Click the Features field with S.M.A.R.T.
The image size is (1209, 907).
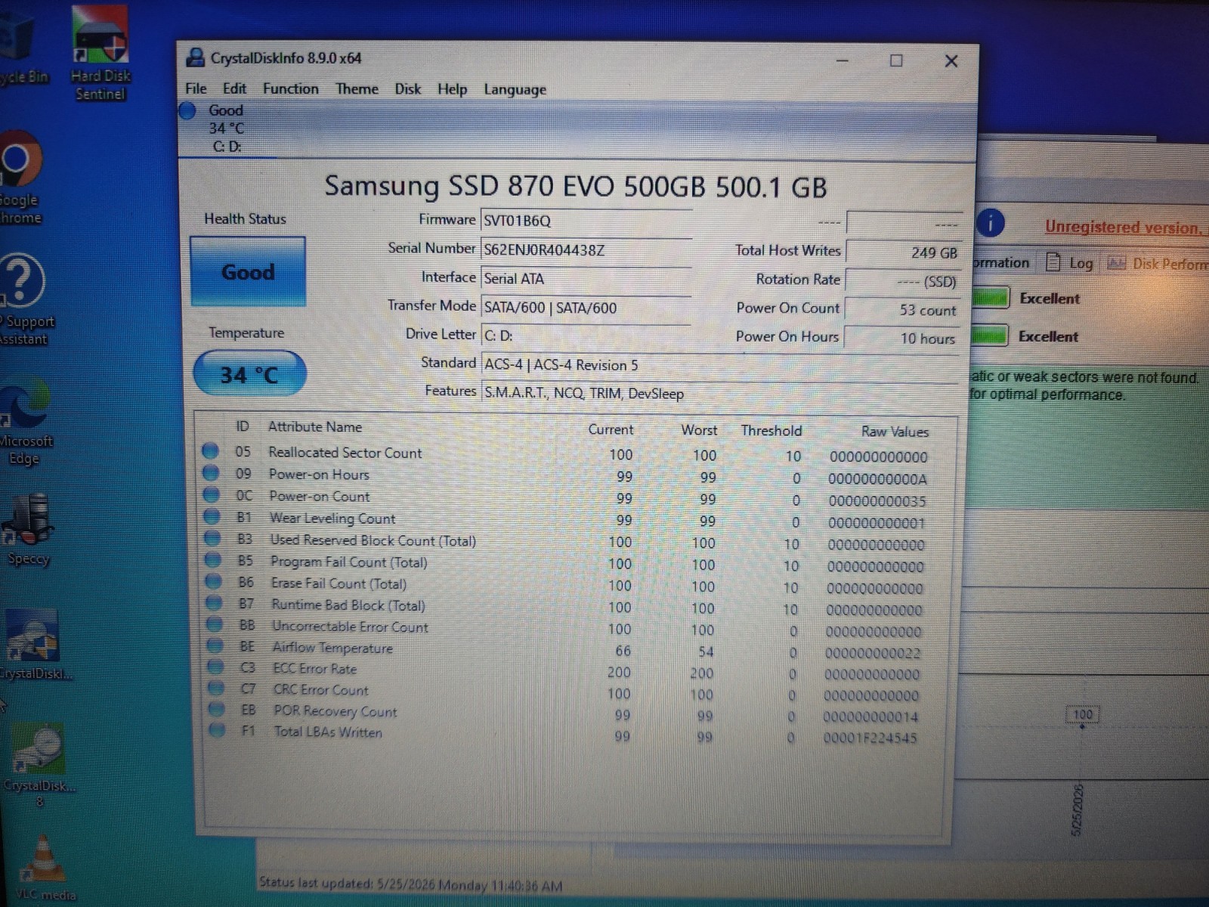coord(719,393)
